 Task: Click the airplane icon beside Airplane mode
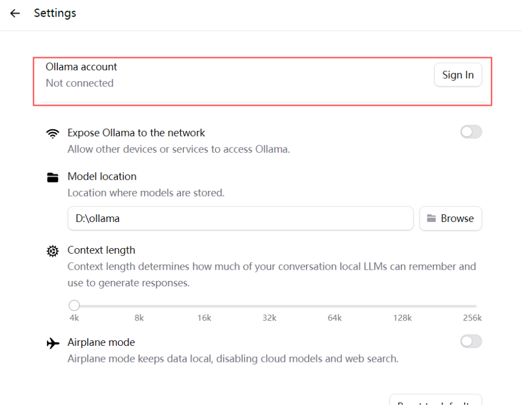click(53, 343)
